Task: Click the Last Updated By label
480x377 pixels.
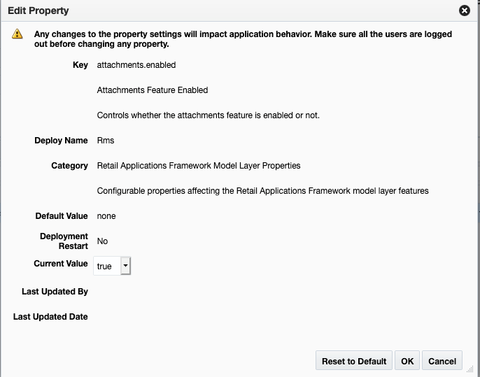Action: tap(55, 292)
